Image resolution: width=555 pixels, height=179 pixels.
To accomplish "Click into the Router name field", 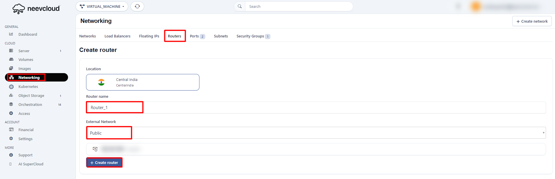I will [x=316, y=108].
